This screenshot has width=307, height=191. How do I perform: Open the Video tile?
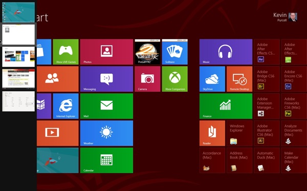tap(57, 133)
